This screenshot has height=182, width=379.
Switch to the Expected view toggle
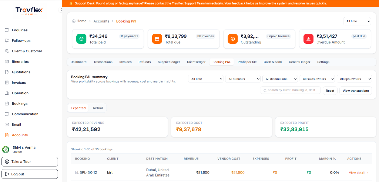(78, 108)
